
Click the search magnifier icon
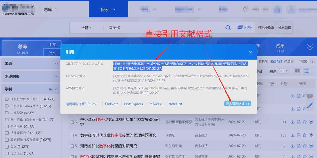tap(228, 27)
